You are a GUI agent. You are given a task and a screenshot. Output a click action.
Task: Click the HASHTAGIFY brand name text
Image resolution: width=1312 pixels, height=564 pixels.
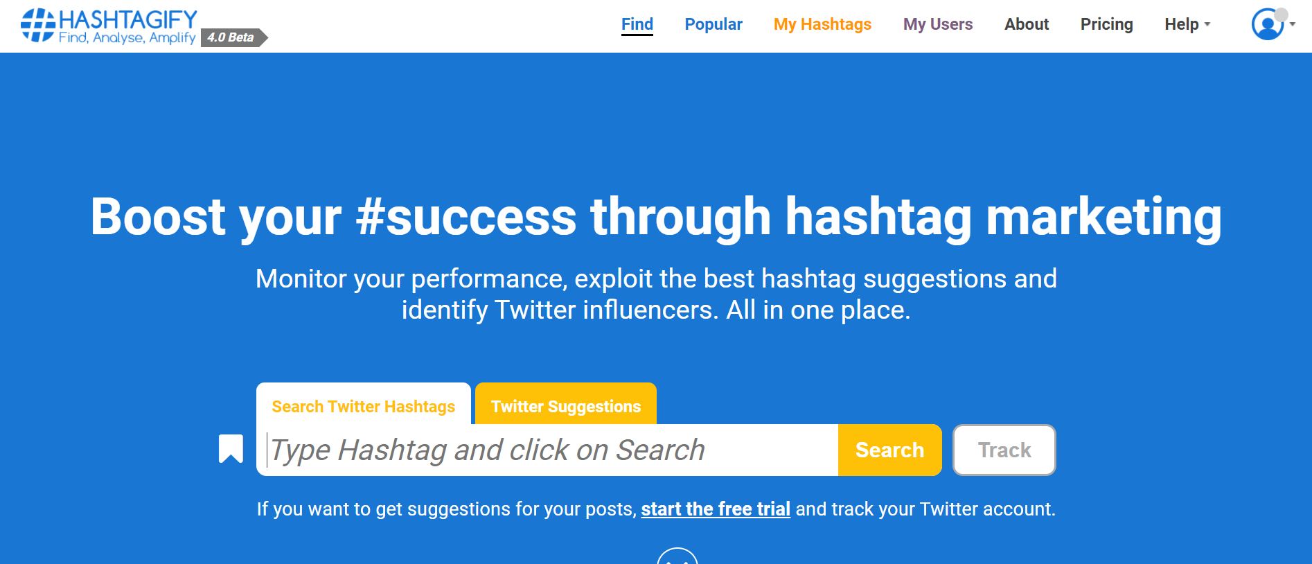coord(128,19)
